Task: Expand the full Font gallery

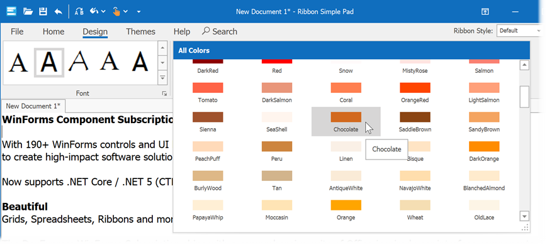Action: click(x=162, y=78)
